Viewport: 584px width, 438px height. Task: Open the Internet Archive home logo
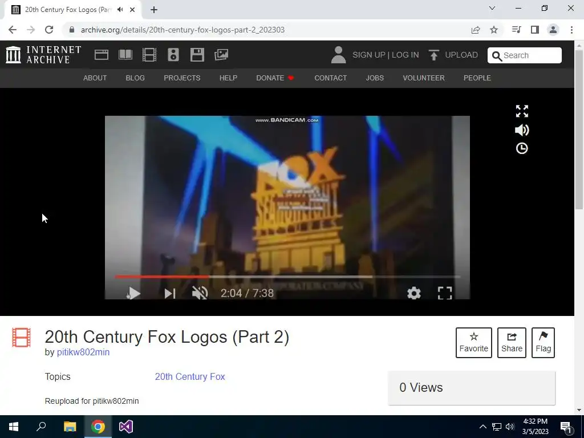click(x=43, y=55)
